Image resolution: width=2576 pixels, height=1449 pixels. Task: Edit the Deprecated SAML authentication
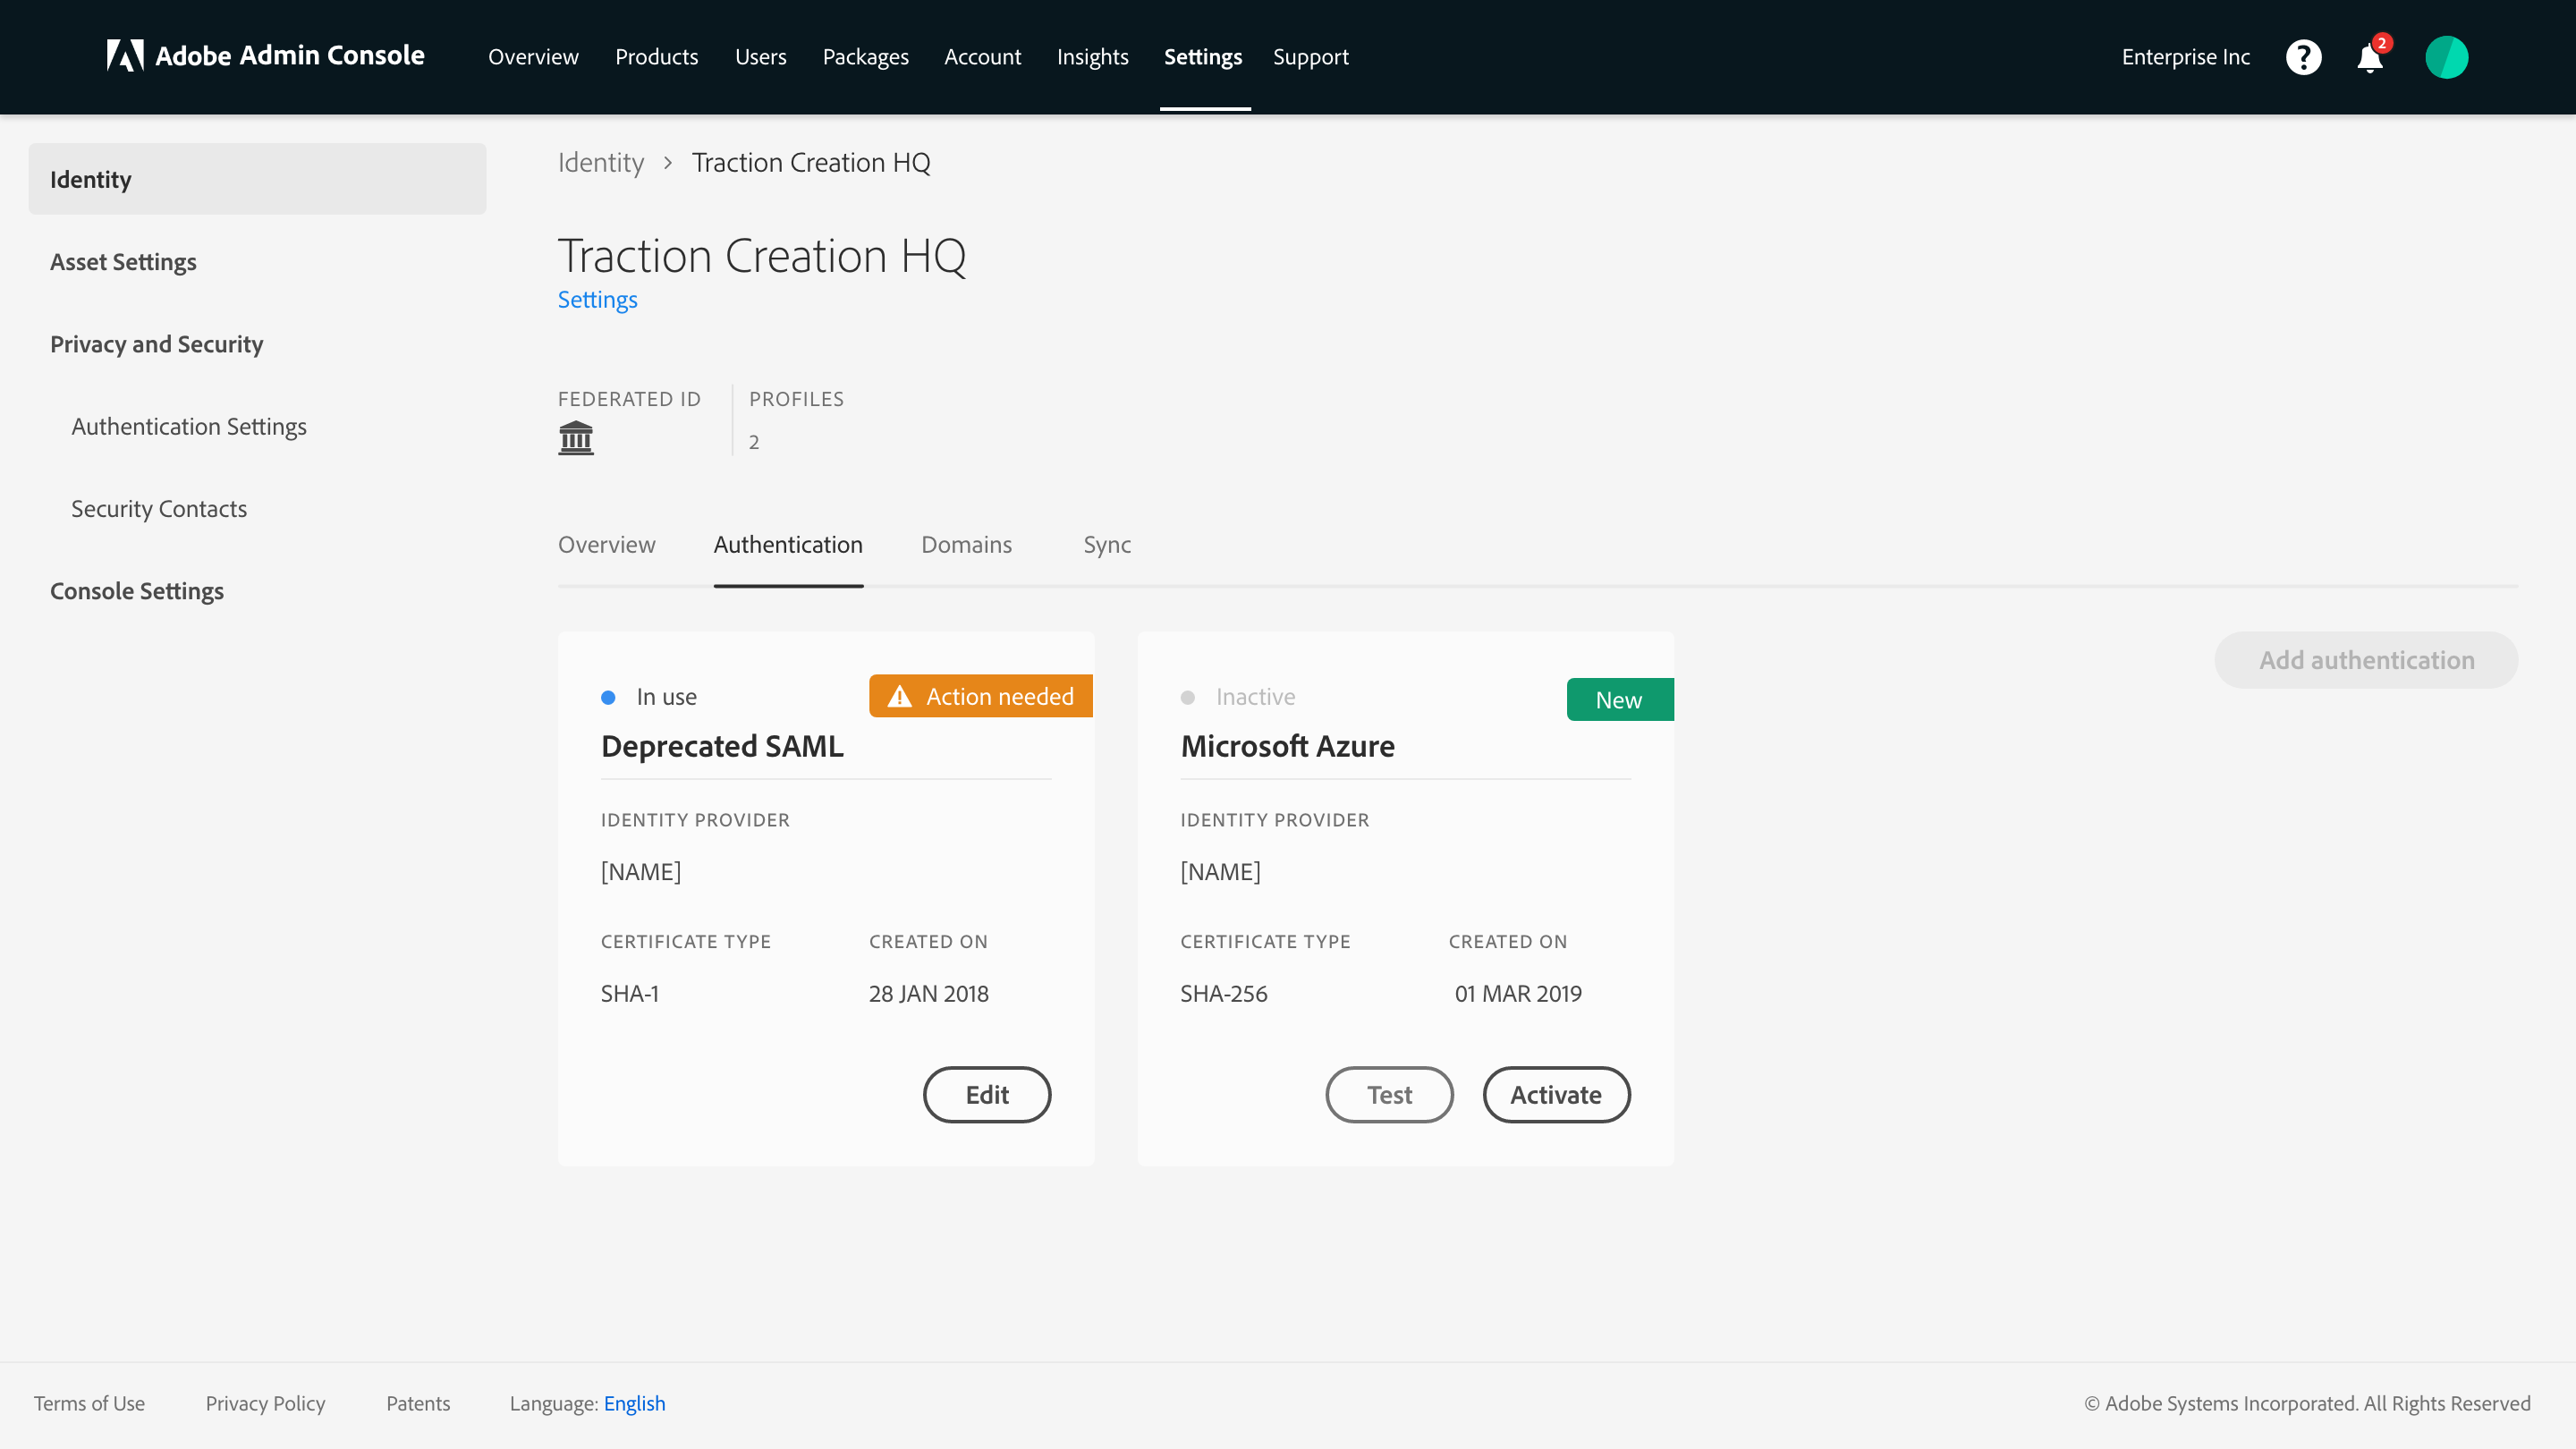pos(987,1094)
